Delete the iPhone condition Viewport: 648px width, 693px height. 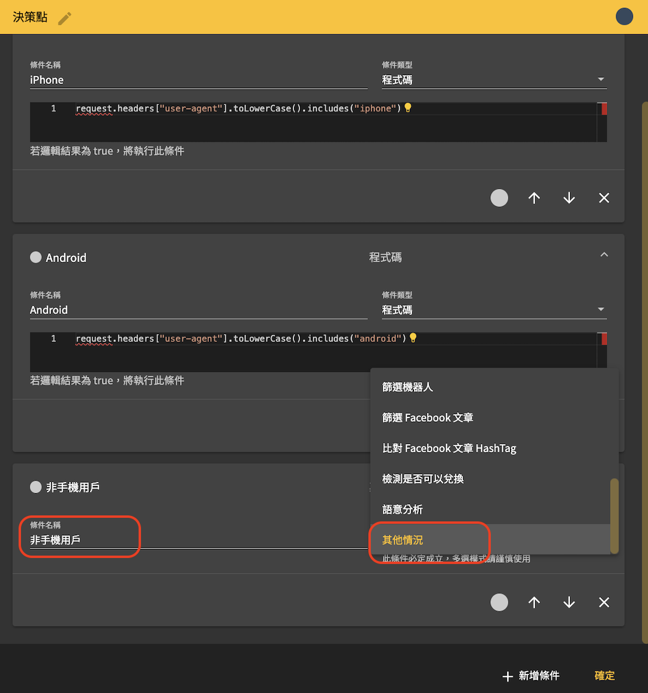coord(604,198)
